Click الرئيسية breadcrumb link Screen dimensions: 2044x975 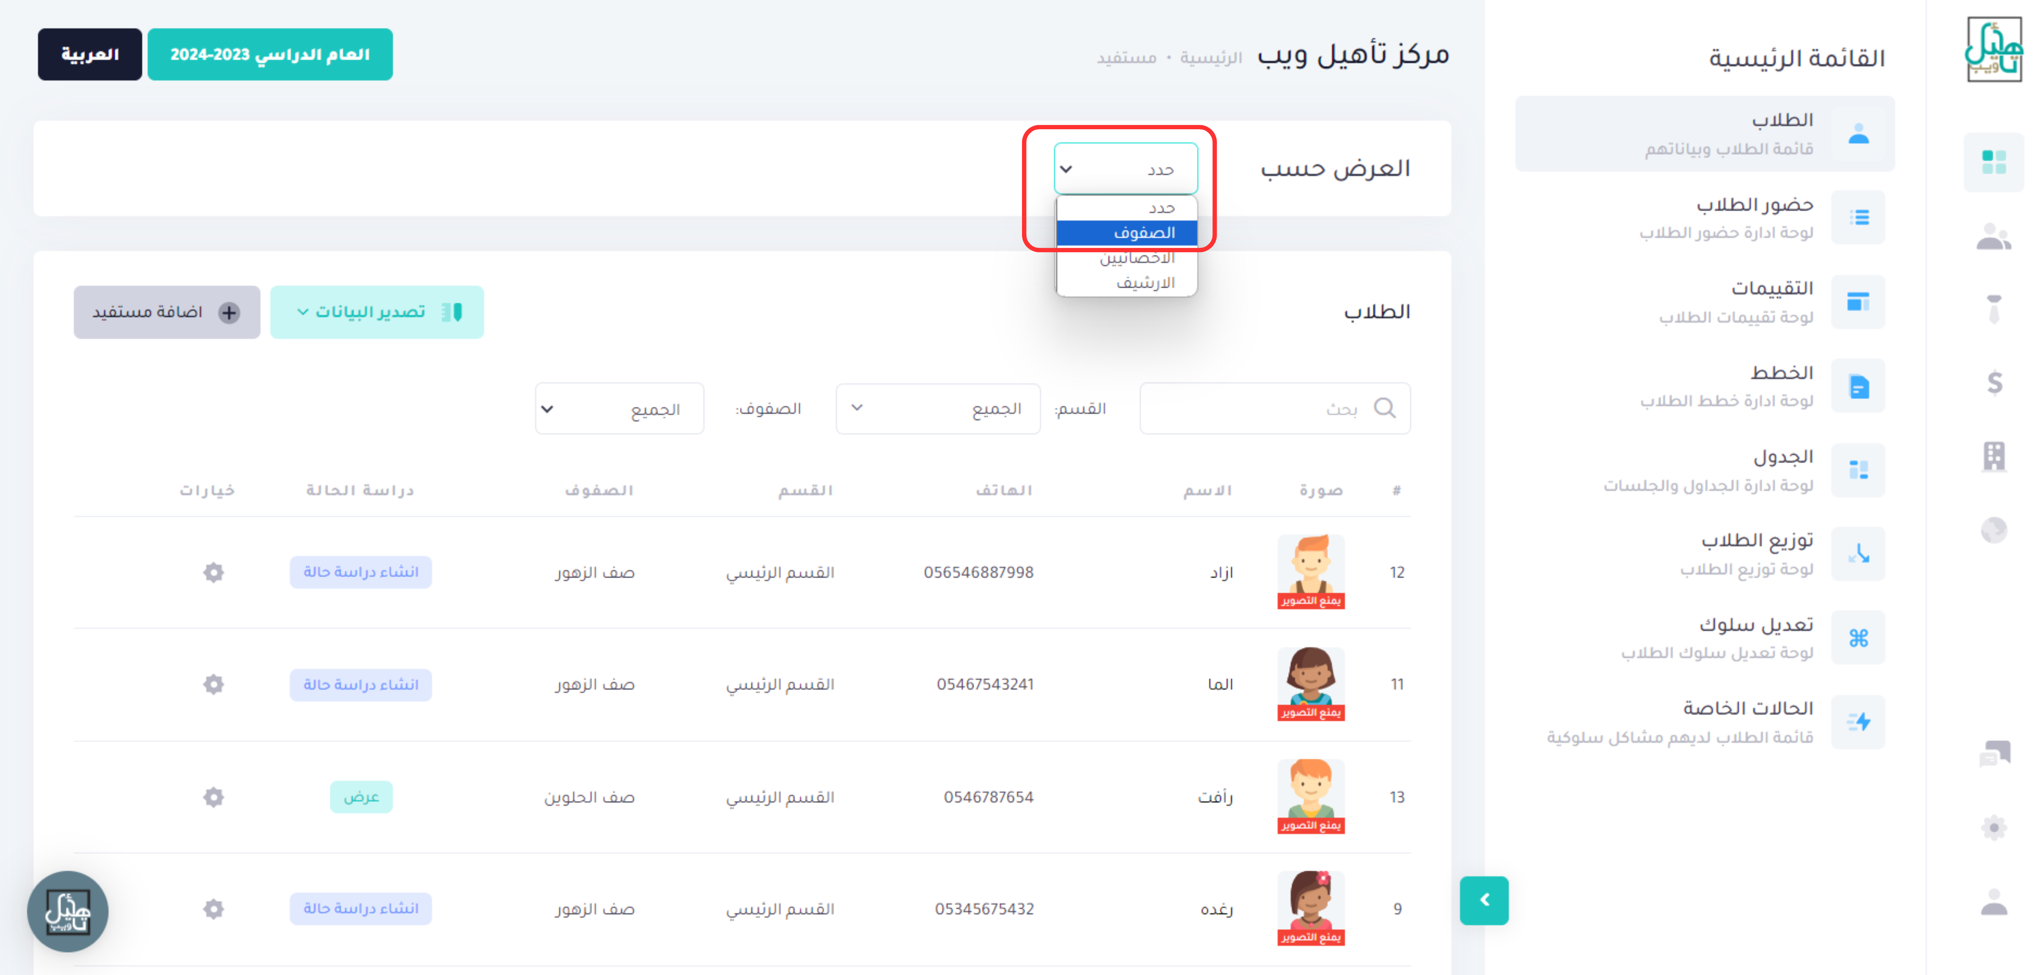[1211, 57]
